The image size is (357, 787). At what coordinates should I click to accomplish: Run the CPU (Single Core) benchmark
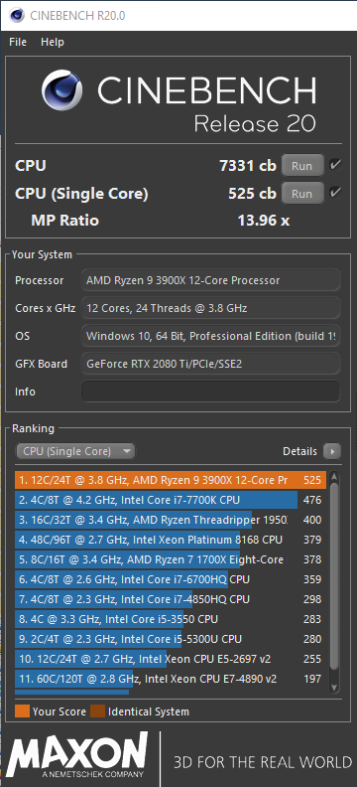point(301,193)
